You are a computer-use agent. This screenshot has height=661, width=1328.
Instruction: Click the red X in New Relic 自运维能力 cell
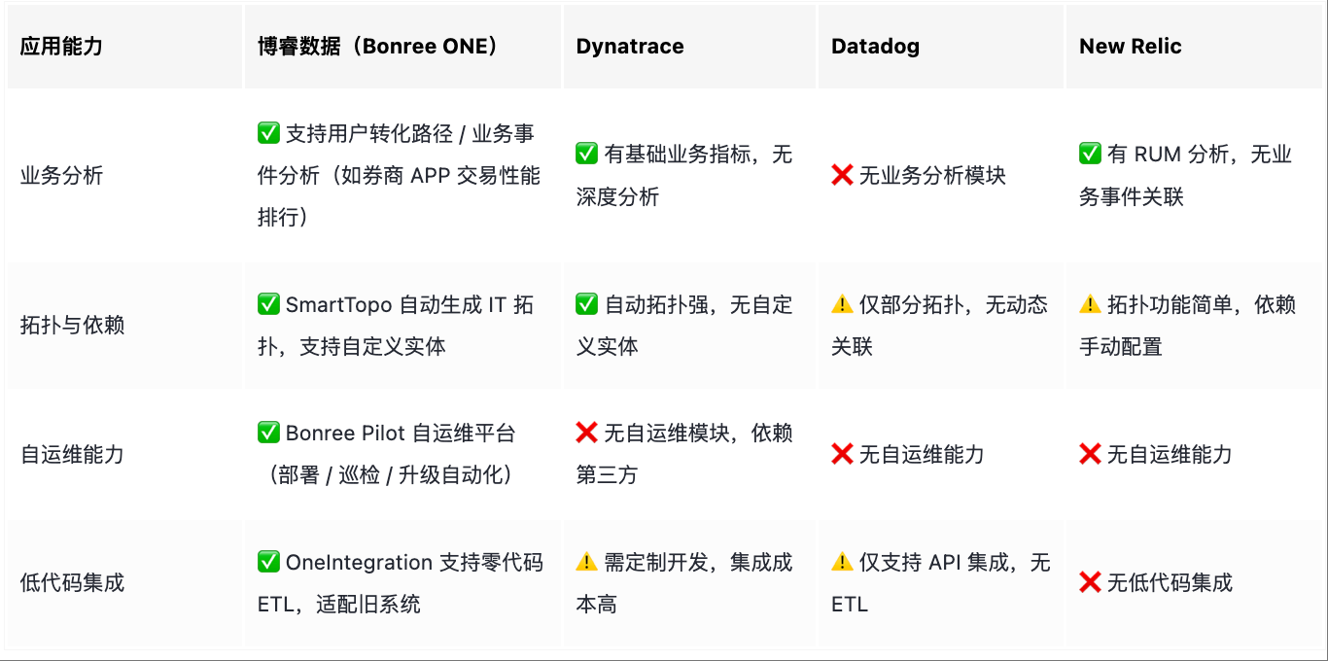tap(1090, 454)
